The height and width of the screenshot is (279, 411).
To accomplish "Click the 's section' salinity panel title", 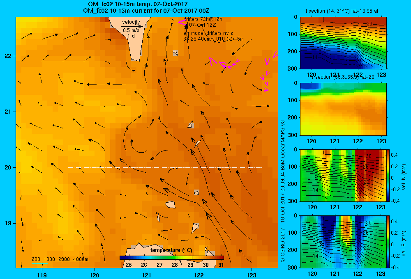I will pos(342,77).
